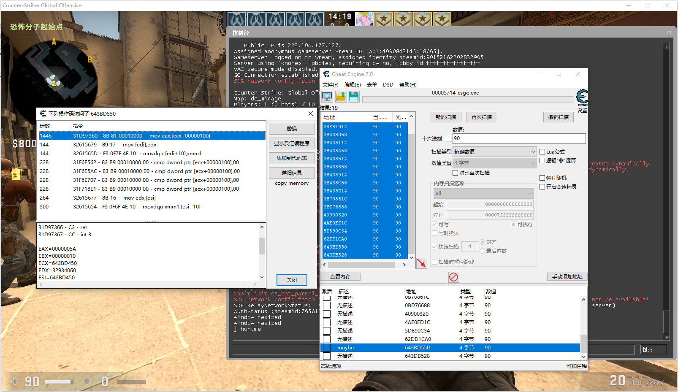Toggle the Hex (十六进制) checkbox
Viewport: 678px width, 392px height.
[x=448, y=138]
